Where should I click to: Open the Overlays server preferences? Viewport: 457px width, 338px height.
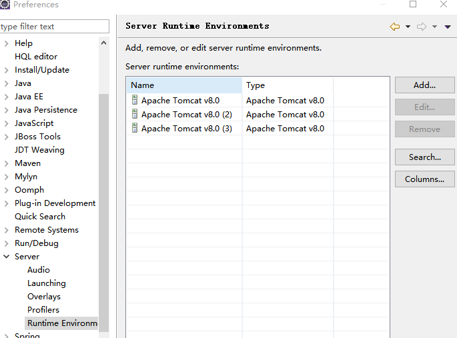tap(44, 297)
